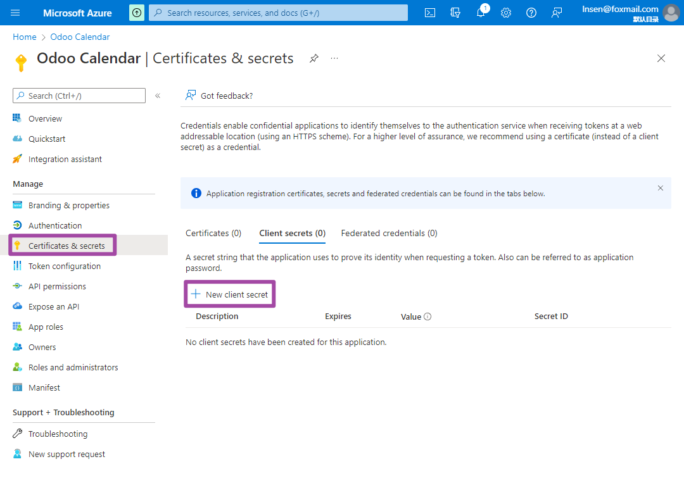Switch to Federated credentials (0) tab
The image size is (684, 483).
[389, 233]
